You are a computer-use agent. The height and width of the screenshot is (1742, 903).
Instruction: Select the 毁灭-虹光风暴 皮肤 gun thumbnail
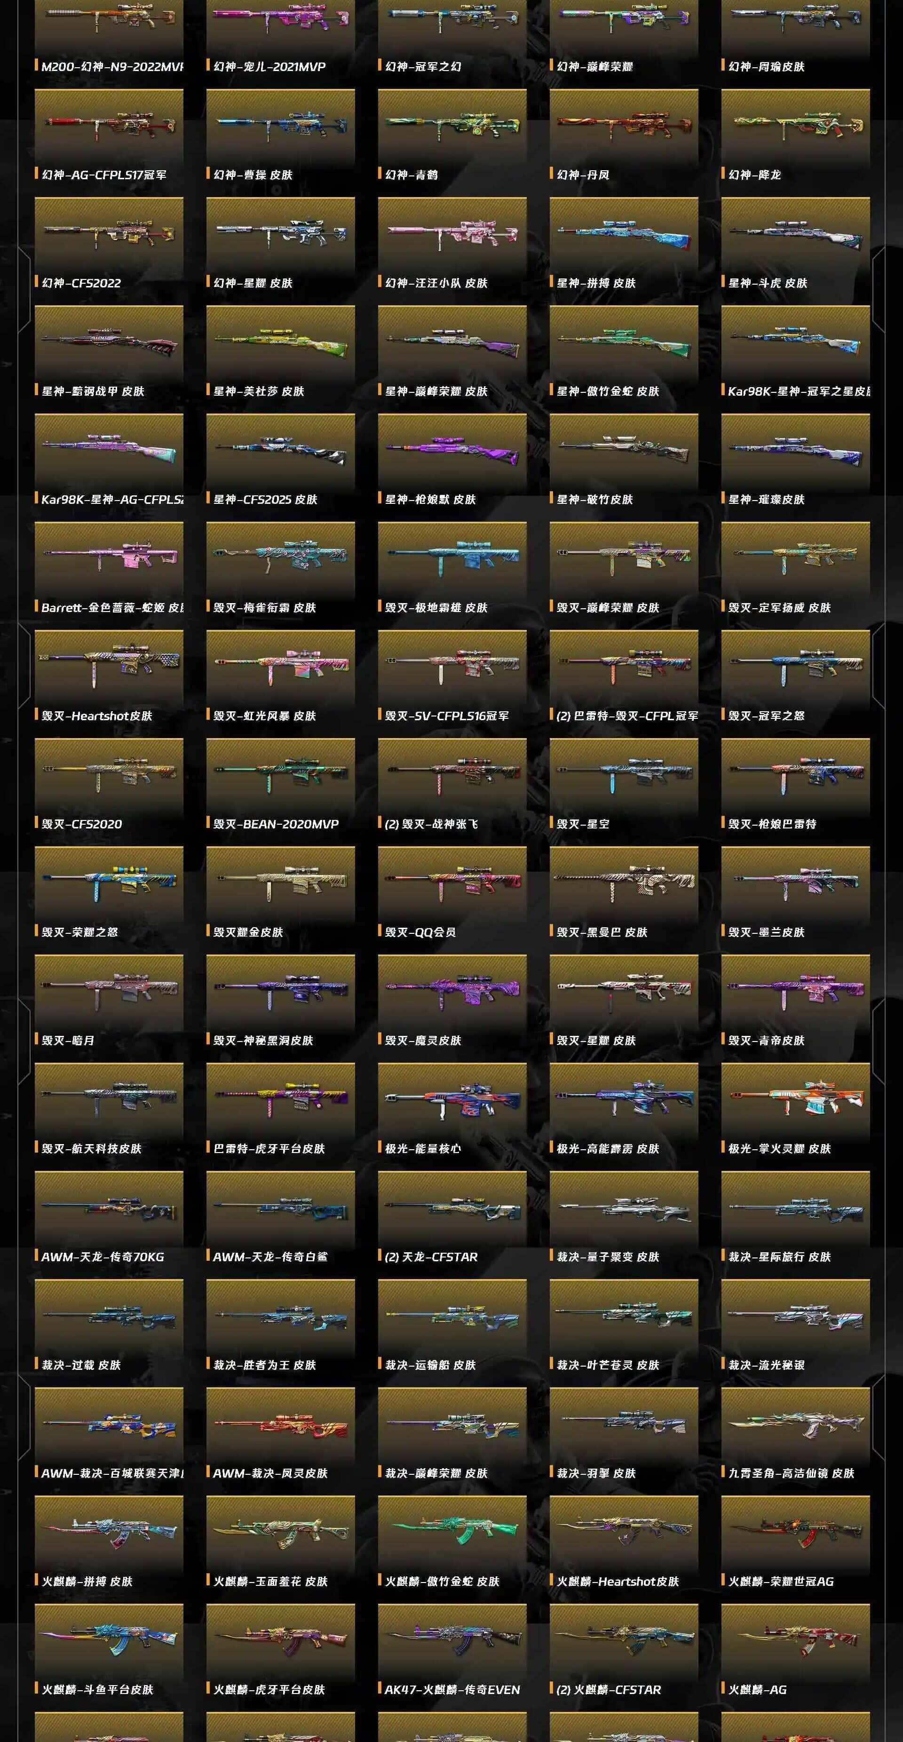click(x=280, y=668)
